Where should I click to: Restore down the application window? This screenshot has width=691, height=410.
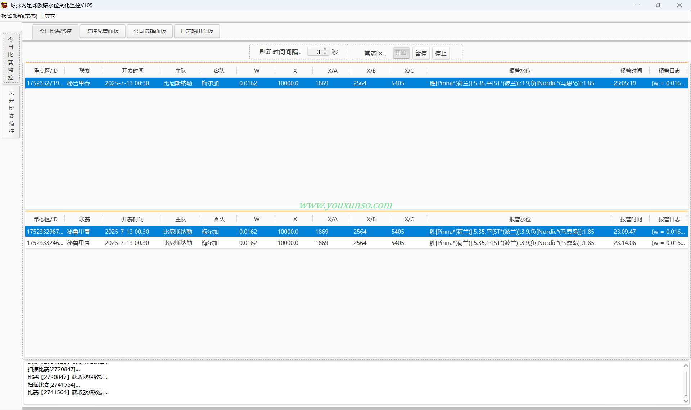(658, 5)
